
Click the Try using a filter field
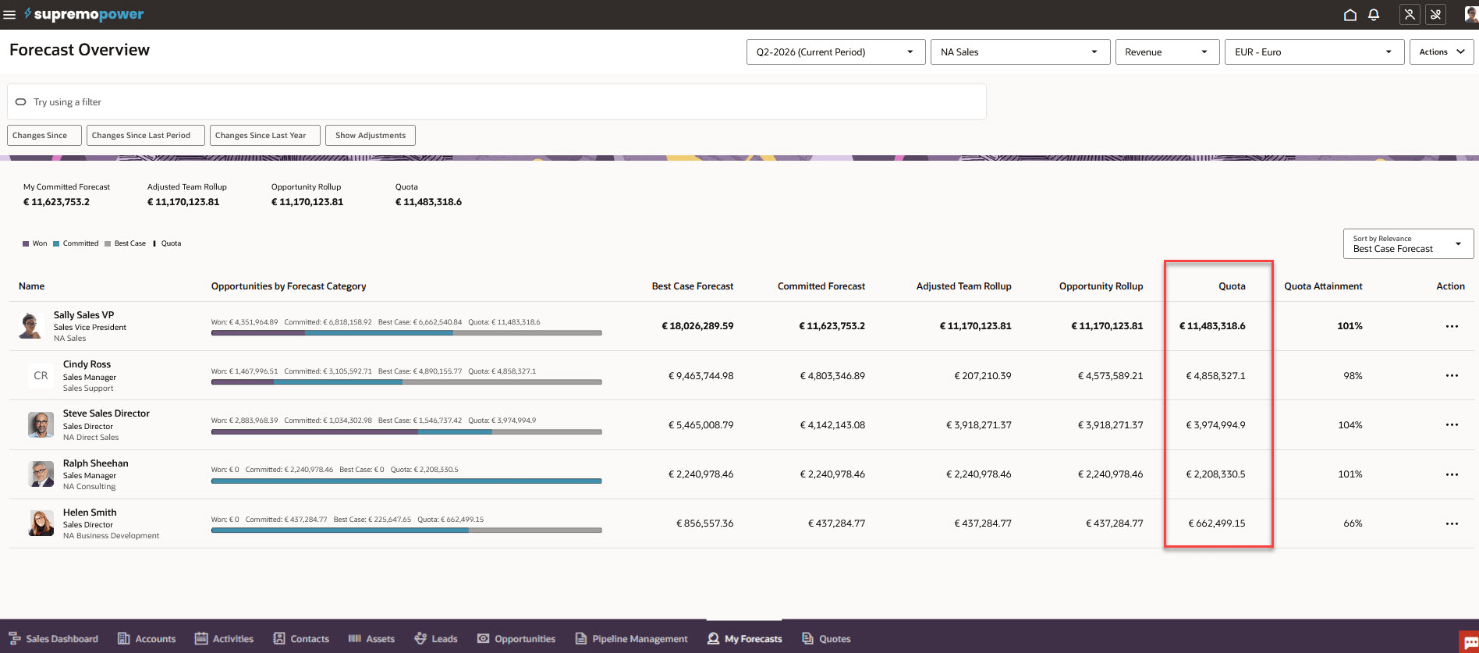click(x=497, y=102)
